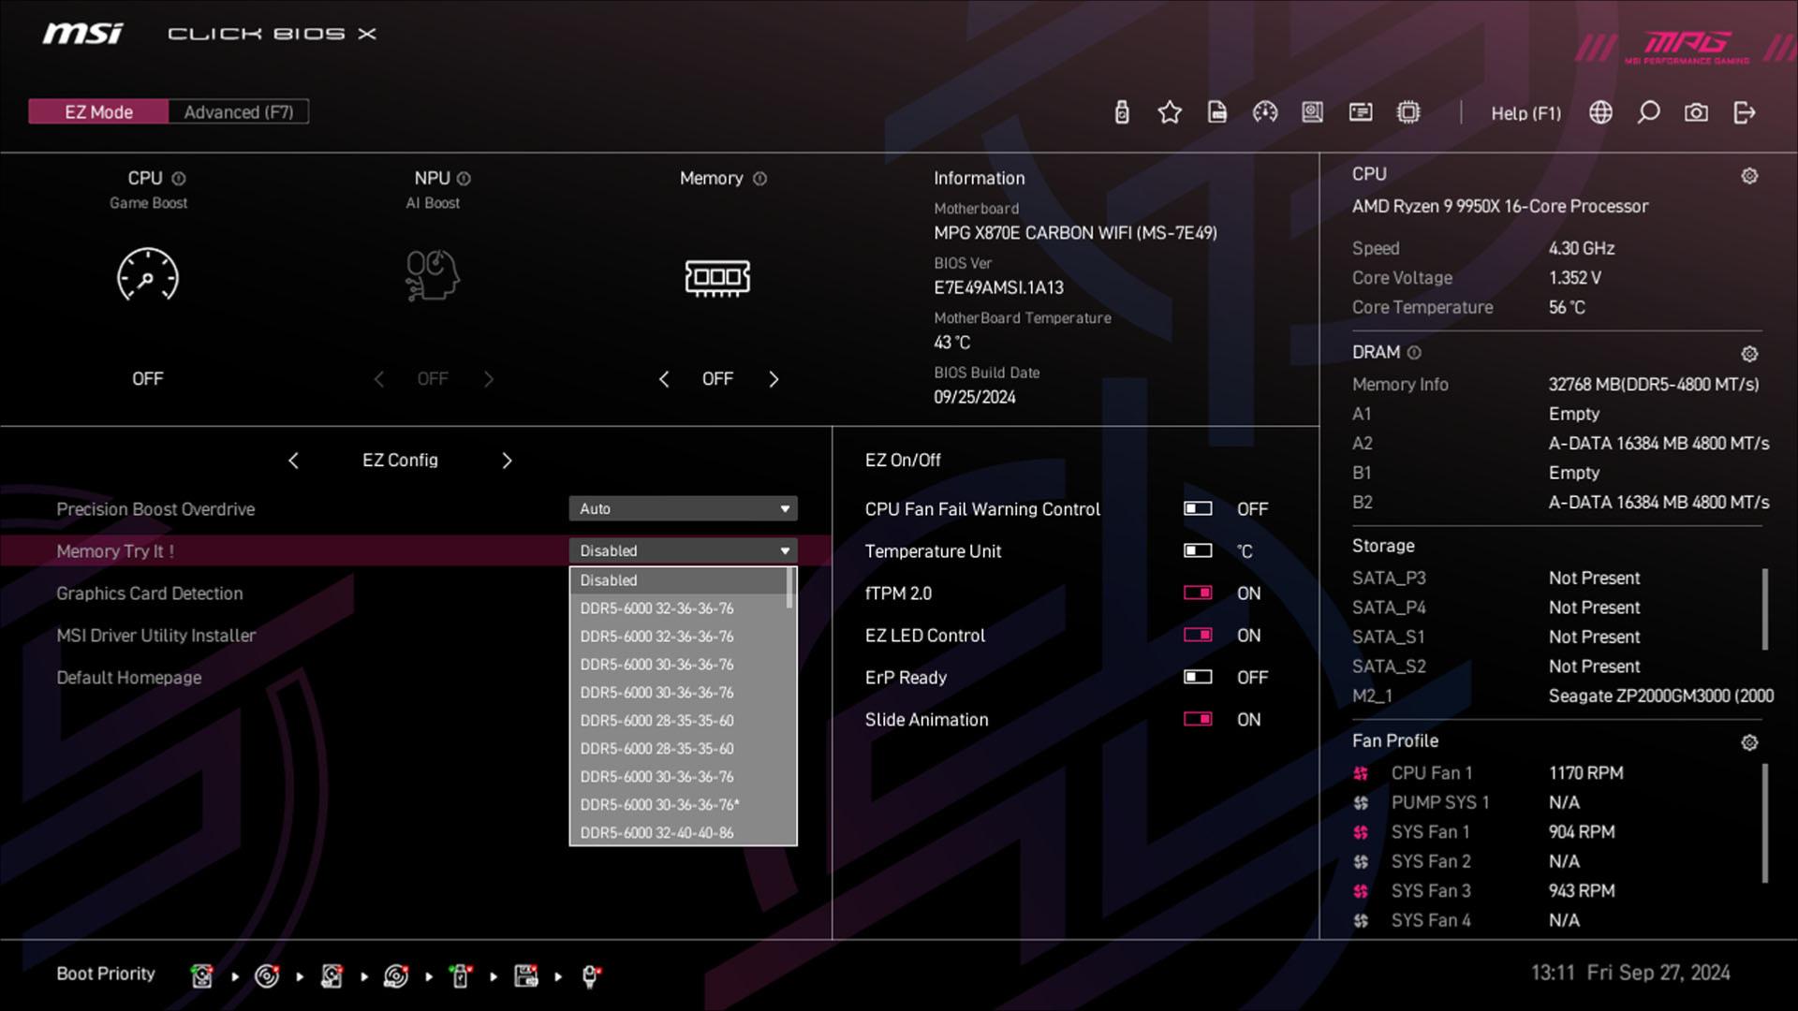This screenshot has height=1011, width=1798.
Task: Click the CPU Game Boost OFF label
Action: tap(147, 379)
